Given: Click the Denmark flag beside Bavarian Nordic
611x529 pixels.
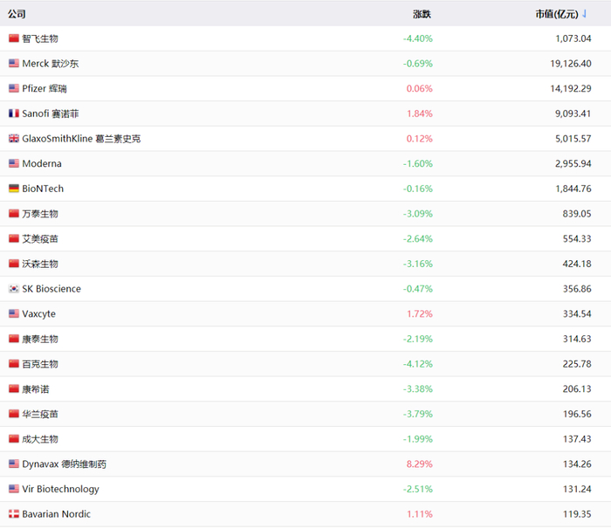Looking at the screenshot, I should click(14, 514).
